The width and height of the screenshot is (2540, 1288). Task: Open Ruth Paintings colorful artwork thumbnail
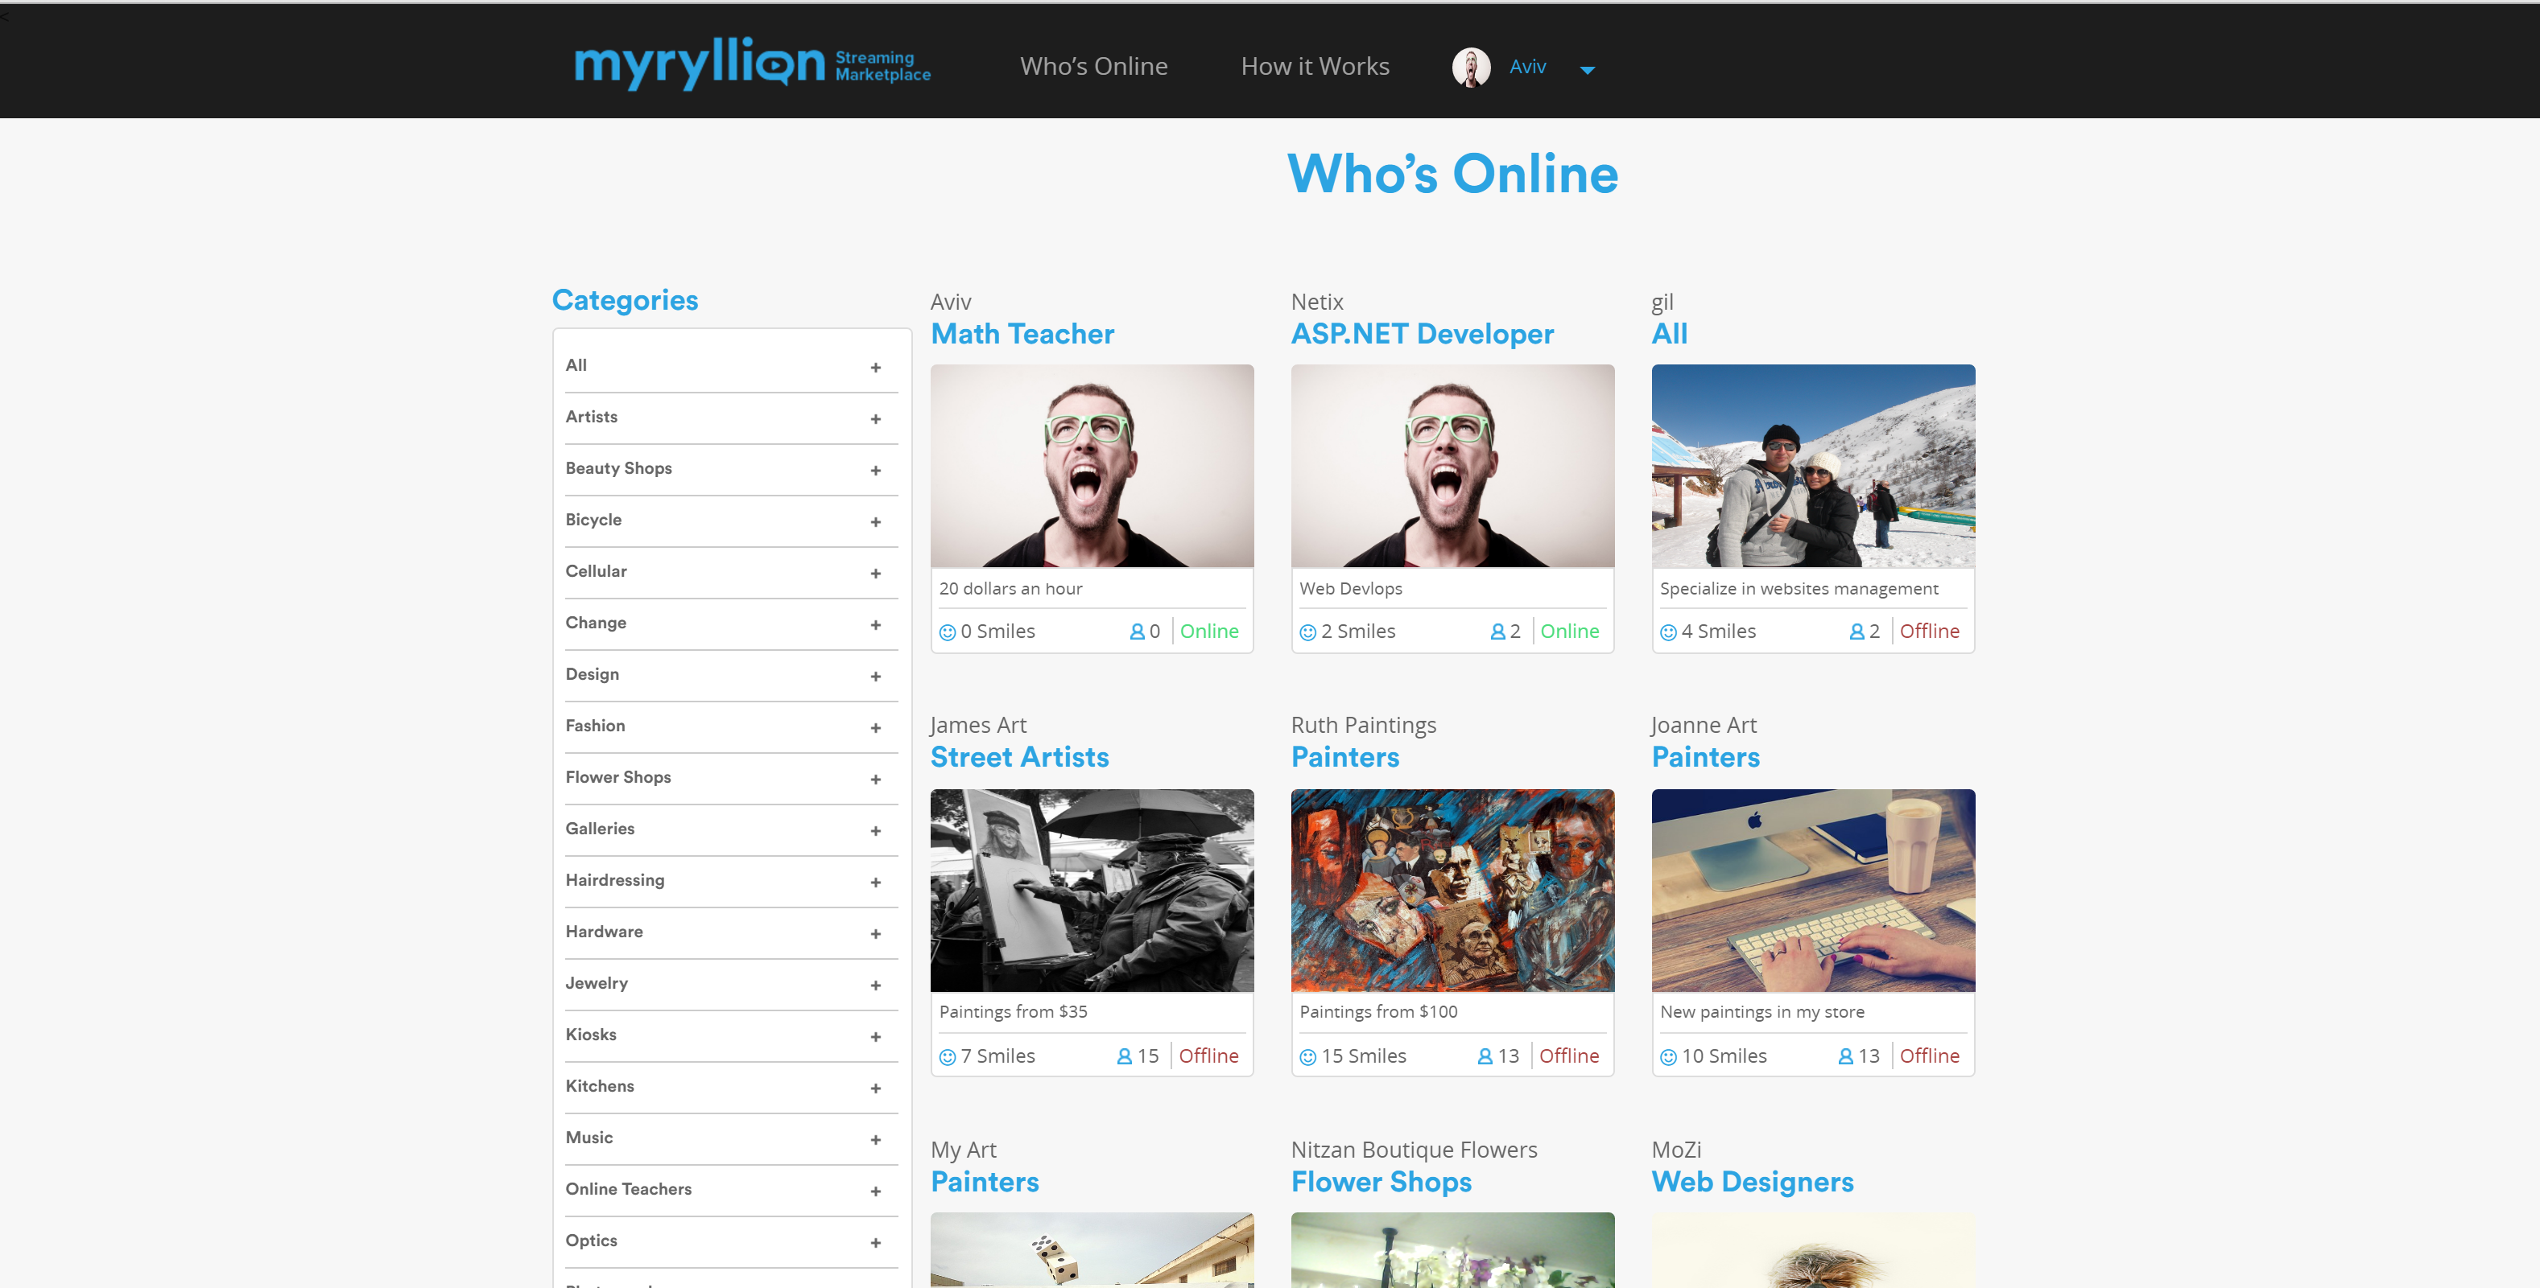(1452, 890)
